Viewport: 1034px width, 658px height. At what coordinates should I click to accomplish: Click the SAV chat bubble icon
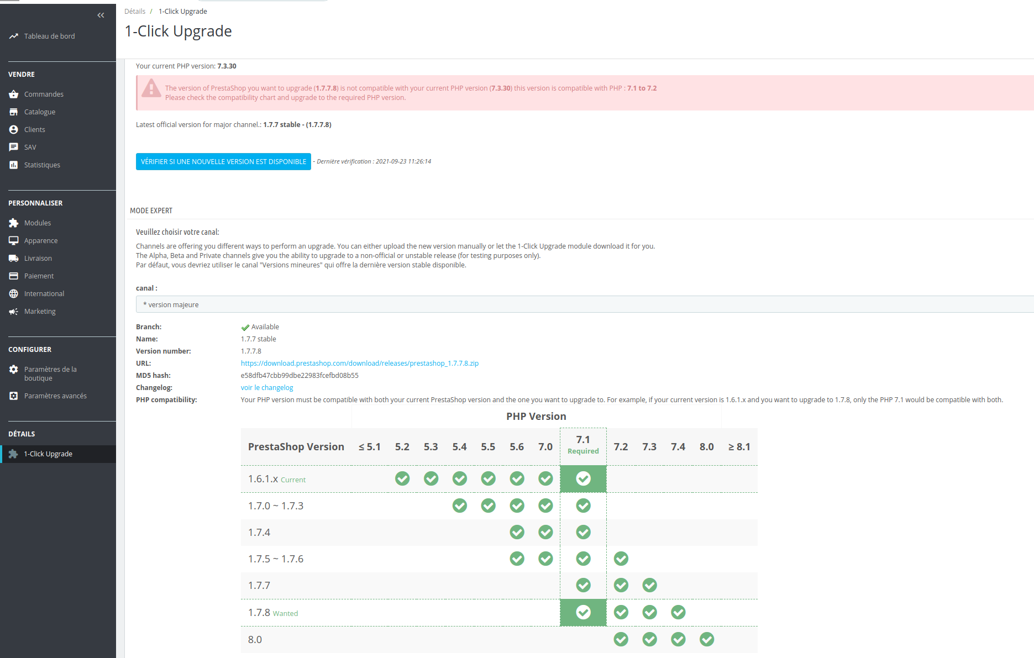pyautogui.click(x=14, y=148)
